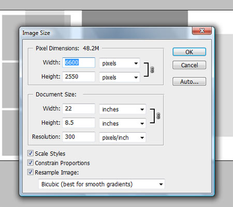Toggle the Scale Styles checkbox
The width and height of the screenshot is (233, 207).
click(x=31, y=153)
